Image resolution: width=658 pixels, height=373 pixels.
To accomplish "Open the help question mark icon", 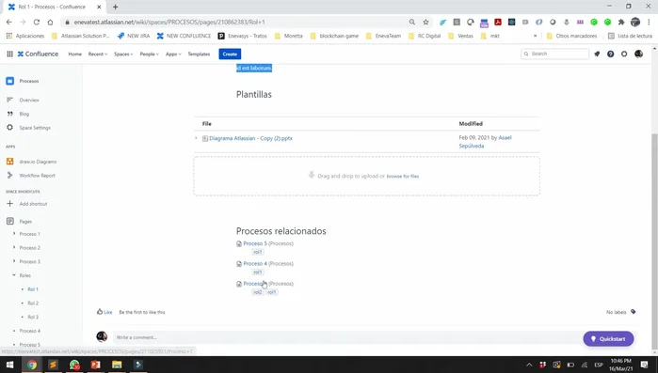I will (x=611, y=54).
